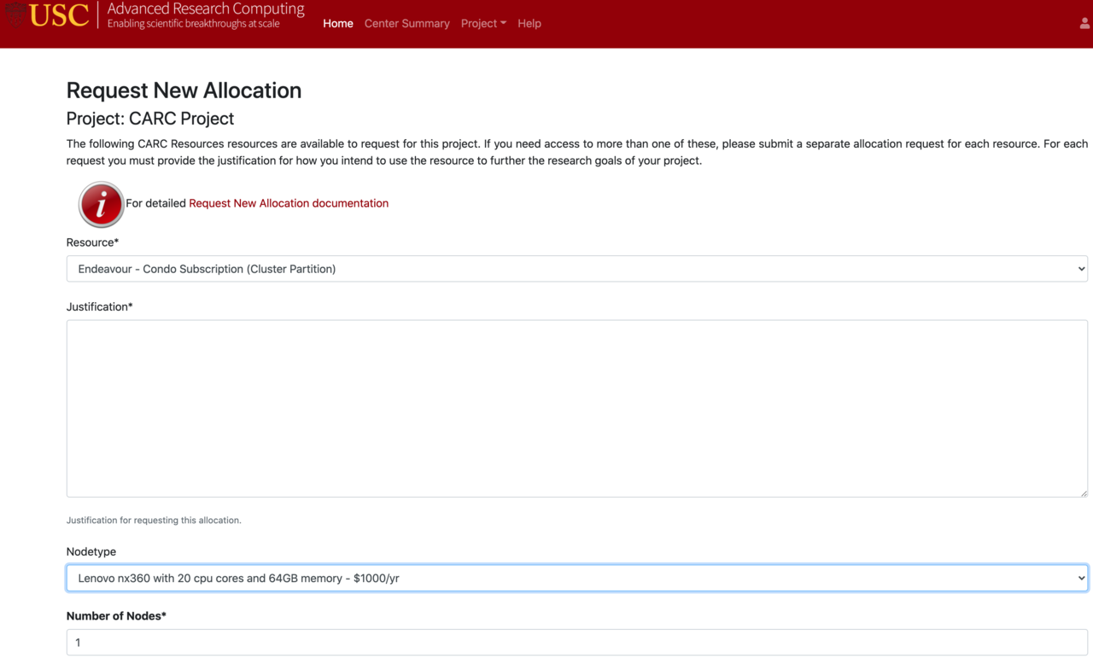Click the Justification* field label
This screenshot has height=664, width=1093.
[x=99, y=306]
